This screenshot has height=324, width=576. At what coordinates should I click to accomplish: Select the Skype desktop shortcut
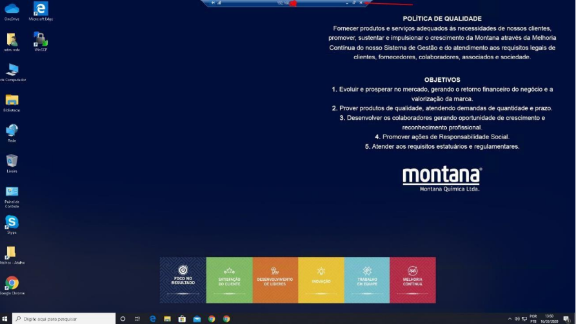point(12,222)
